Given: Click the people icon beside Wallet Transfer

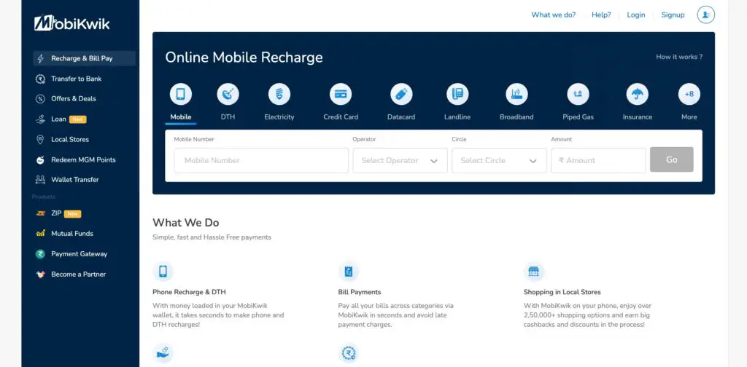Looking at the screenshot, I should coord(41,180).
